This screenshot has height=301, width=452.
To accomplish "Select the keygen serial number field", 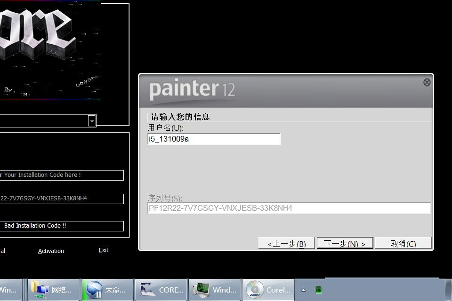I will (x=62, y=199).
